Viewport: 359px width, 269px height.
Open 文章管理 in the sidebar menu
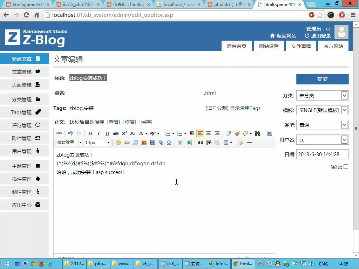click(x=25, y=72)
